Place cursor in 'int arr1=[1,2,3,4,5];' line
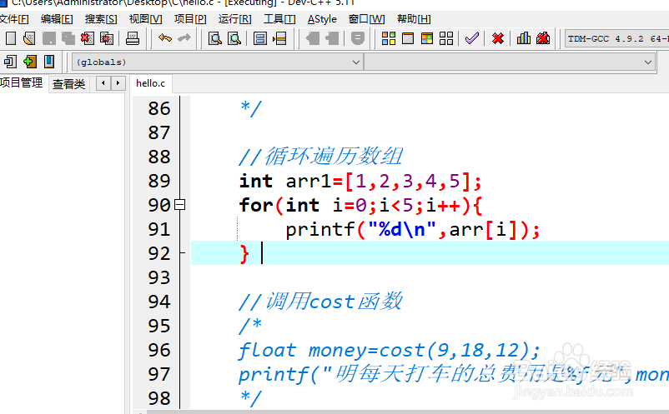 (x=360, y=182)
